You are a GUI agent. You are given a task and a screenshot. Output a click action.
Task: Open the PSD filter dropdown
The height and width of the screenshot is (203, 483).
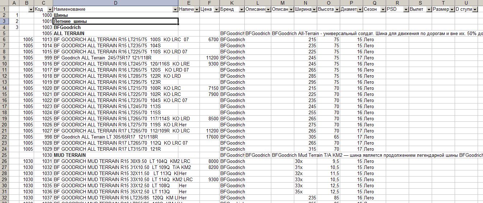406,9
